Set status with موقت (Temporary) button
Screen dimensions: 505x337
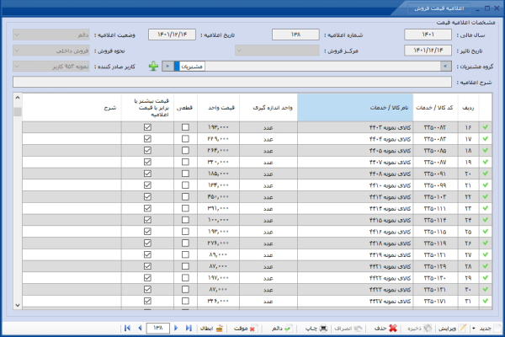pyautogui.click(x=244, y=329)
